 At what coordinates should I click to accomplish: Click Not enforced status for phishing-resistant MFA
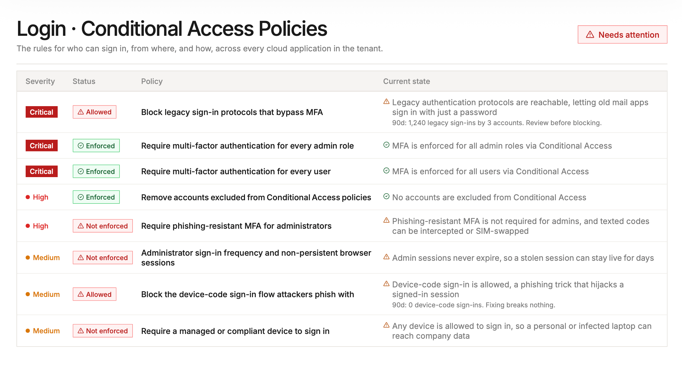click(103, 226)
